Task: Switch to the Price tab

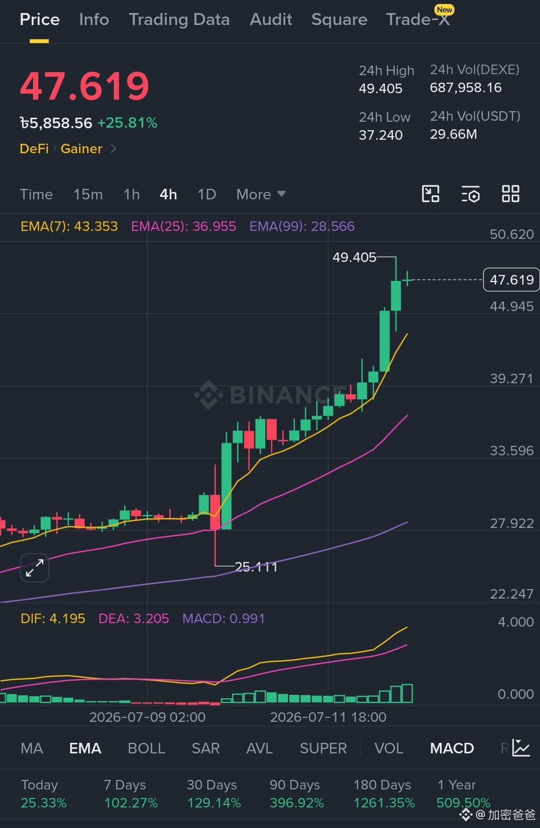Action: pos(40,20)
